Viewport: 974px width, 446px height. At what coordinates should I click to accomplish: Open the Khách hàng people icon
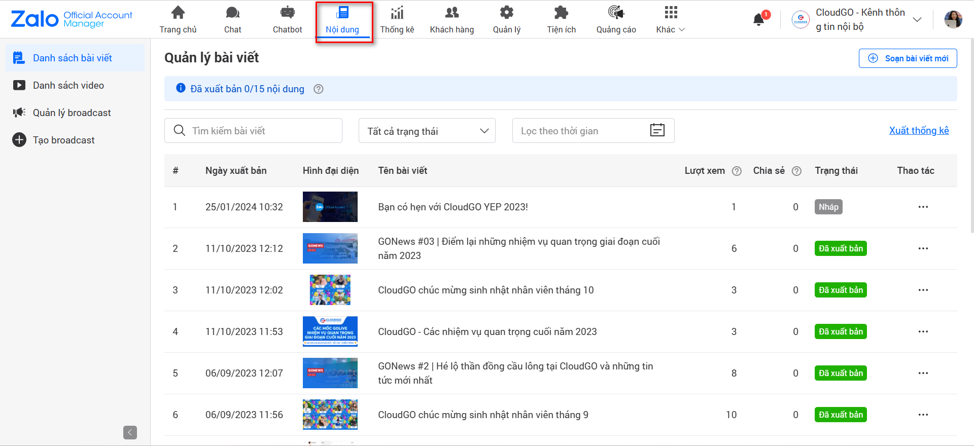coord(452,13)
